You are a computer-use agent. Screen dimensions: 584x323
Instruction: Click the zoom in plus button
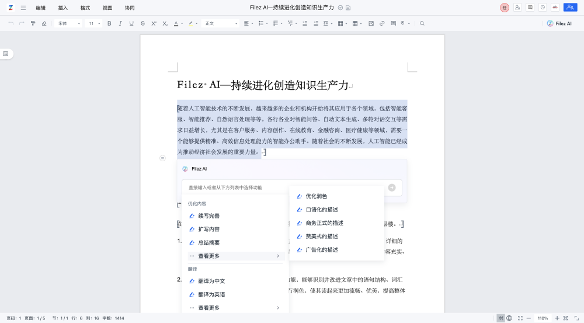(x=557, y=318)
